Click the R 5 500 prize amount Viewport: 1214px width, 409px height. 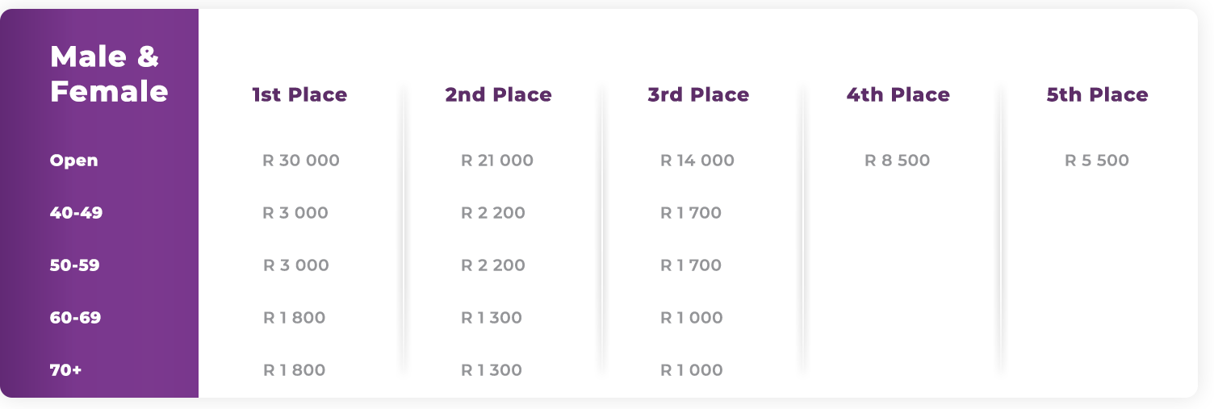[x=1097, y=161]
